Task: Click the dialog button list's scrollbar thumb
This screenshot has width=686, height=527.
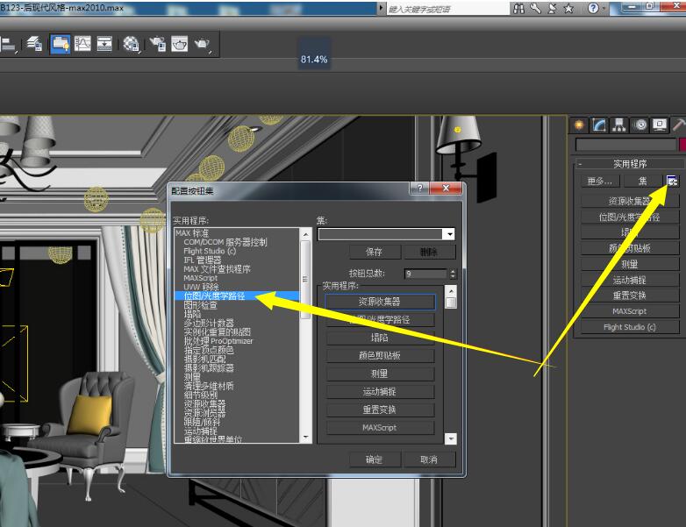Action: [x=451, y=303]
